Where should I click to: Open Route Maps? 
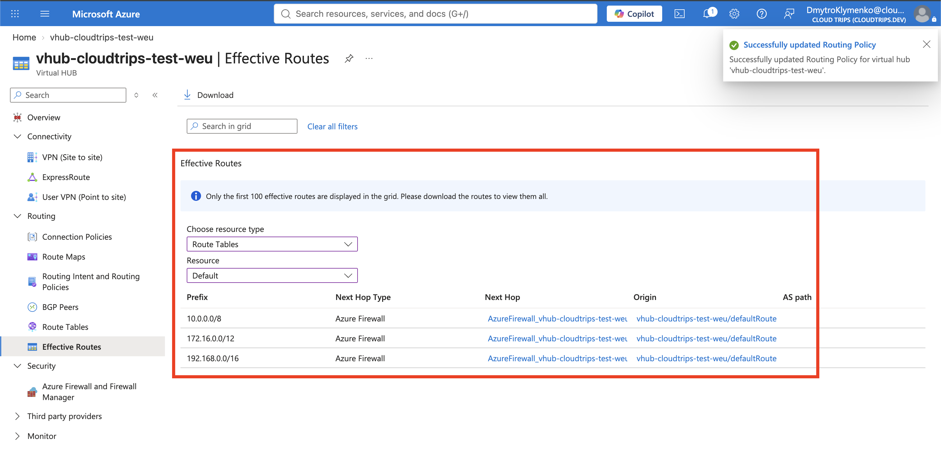(x=63, y=257)
